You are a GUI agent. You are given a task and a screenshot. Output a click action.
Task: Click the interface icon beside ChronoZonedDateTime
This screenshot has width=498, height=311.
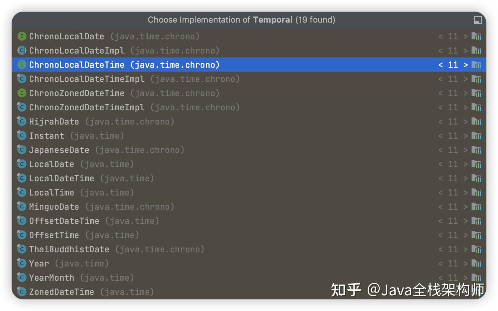(x=21, y=93)
